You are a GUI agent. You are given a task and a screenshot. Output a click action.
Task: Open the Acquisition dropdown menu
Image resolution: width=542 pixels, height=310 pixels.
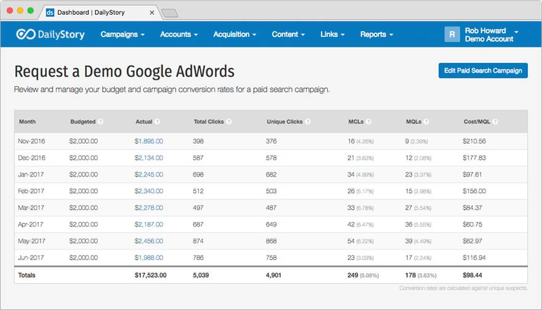click(x=235, y=34)
